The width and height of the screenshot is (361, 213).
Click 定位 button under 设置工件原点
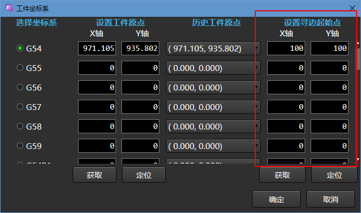click(x=144, y=175)
